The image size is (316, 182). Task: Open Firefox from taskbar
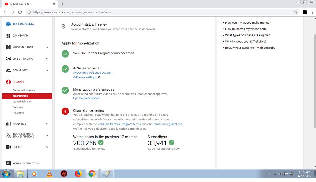pos(78,174)
